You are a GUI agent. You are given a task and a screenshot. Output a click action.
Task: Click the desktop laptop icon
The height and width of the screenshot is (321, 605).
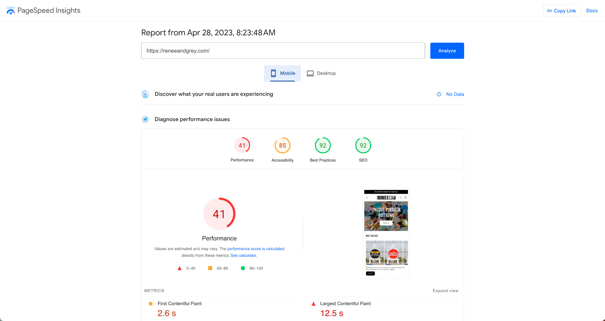pos(310,73)
